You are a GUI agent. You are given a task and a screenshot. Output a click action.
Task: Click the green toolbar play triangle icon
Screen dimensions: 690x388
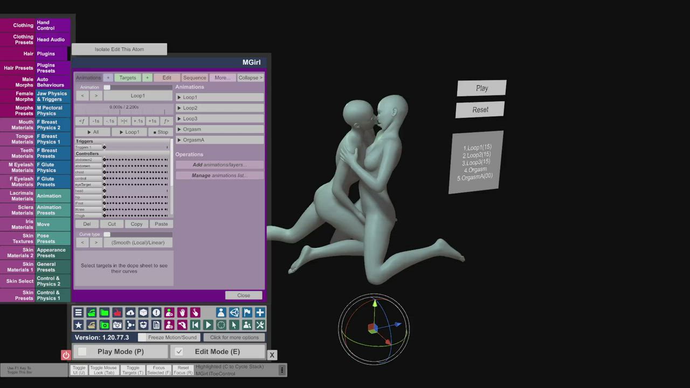coord(208,325)
